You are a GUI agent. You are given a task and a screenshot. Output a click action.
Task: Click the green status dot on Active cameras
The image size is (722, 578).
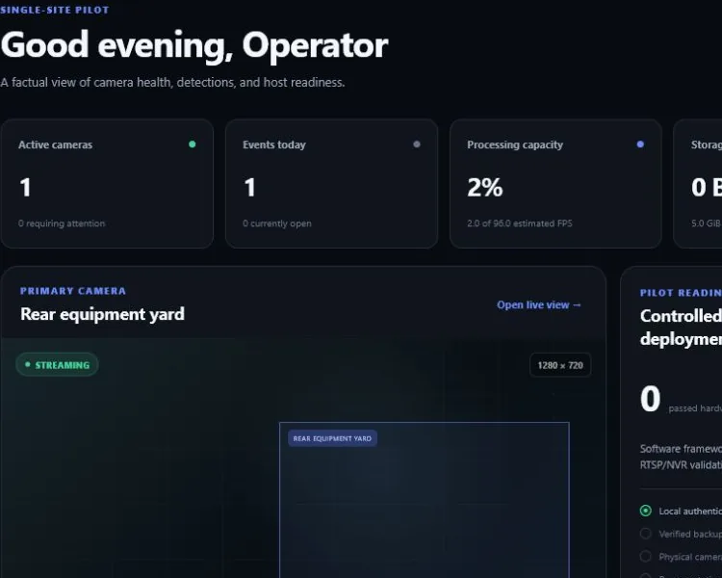192,144
